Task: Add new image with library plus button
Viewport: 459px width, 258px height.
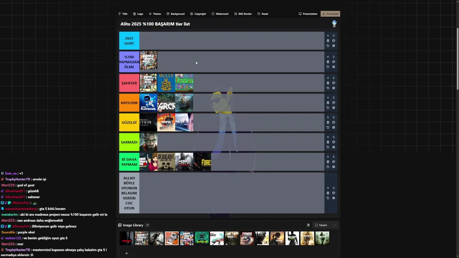Action: 126,253
